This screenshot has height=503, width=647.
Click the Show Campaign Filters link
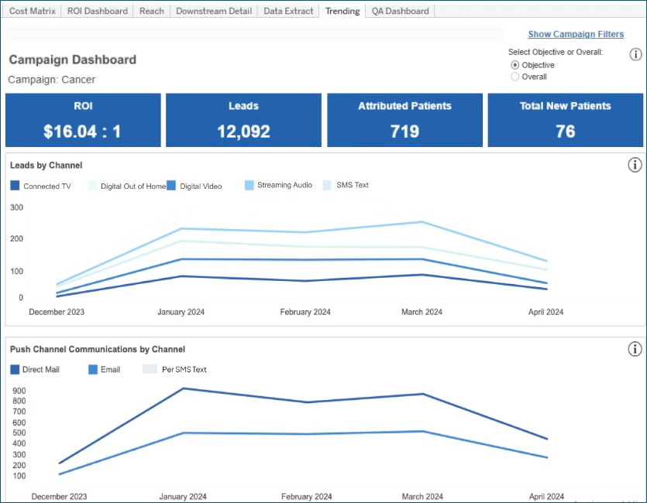pos(576,34)
